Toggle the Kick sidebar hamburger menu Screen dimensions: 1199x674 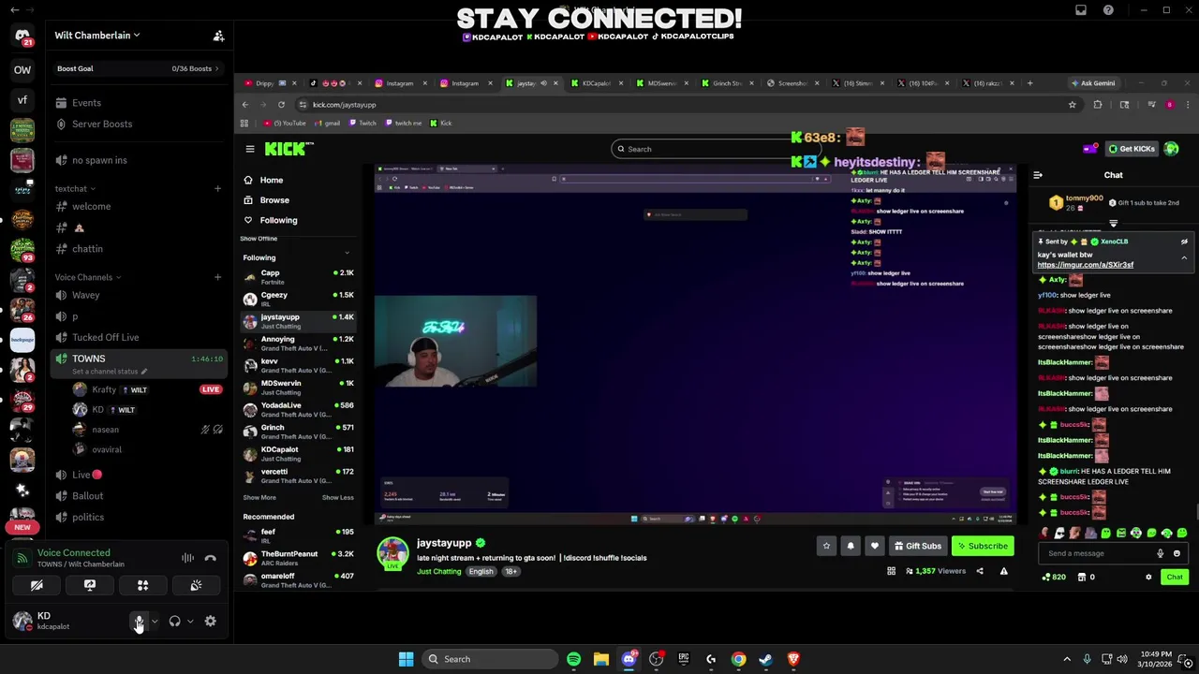pos(250,149)
